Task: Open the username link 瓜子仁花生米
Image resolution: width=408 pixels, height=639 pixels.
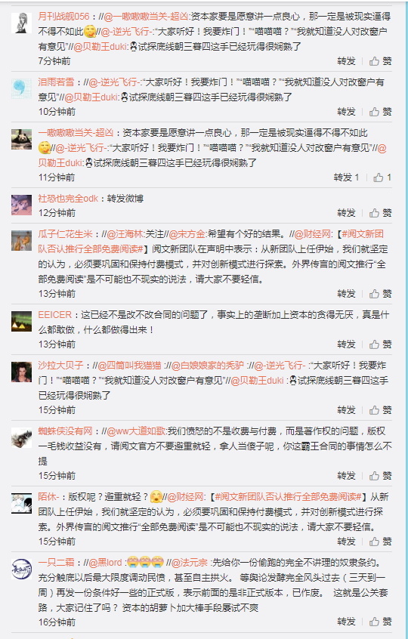Action: (65, 234)
